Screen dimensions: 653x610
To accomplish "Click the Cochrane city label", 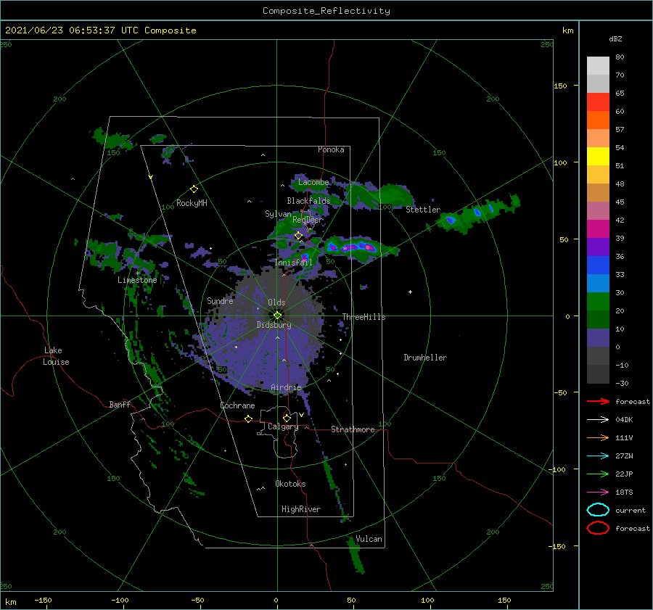I will pyautogui.click(x=237, y=405).
